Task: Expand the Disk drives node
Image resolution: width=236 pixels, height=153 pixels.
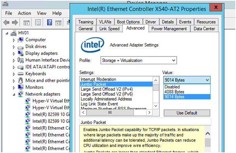Action: pyautogui.click(x=14, y=47)
